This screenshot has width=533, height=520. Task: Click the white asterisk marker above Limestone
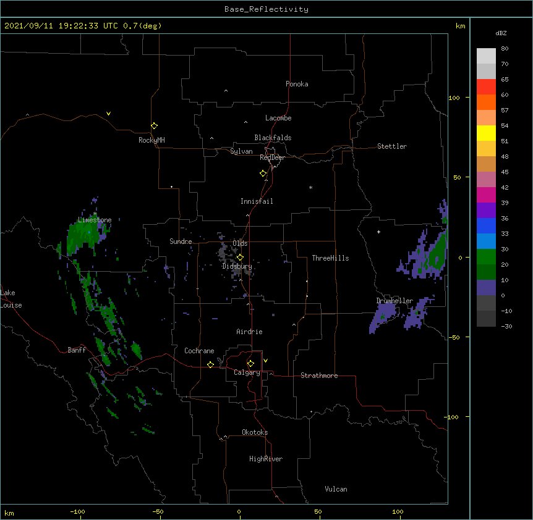[x=95, y=214]
